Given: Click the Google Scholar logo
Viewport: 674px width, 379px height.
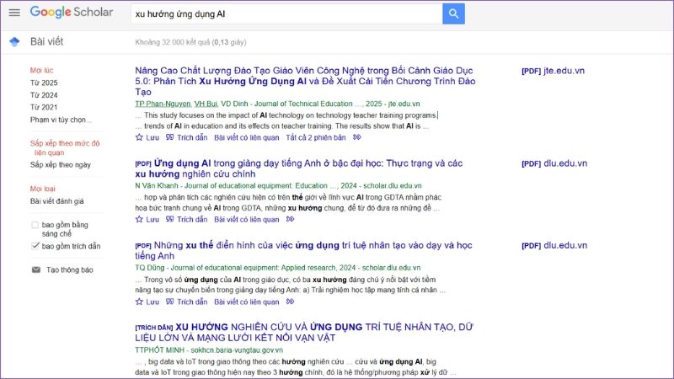Looking at the screenshot, I should click(72, 13).
